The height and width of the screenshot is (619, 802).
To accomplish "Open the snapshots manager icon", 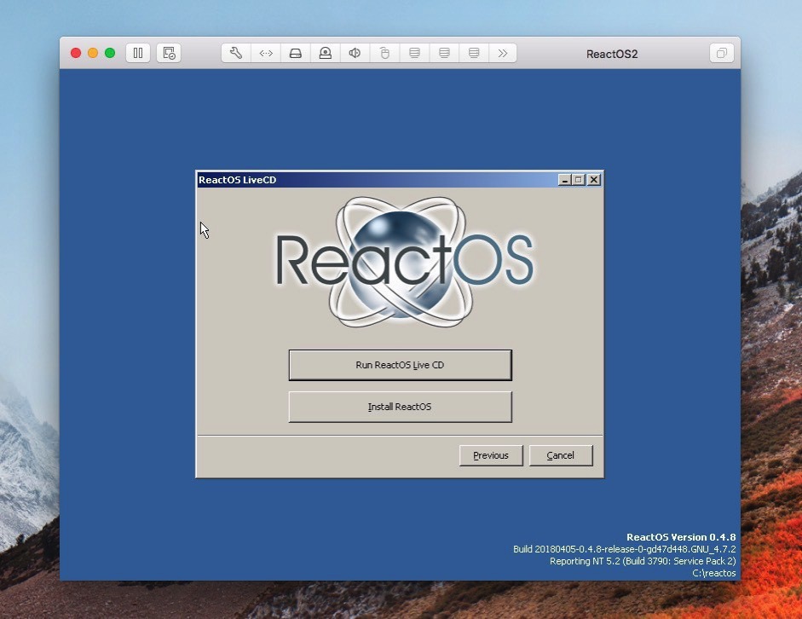I will pos(169,53).
